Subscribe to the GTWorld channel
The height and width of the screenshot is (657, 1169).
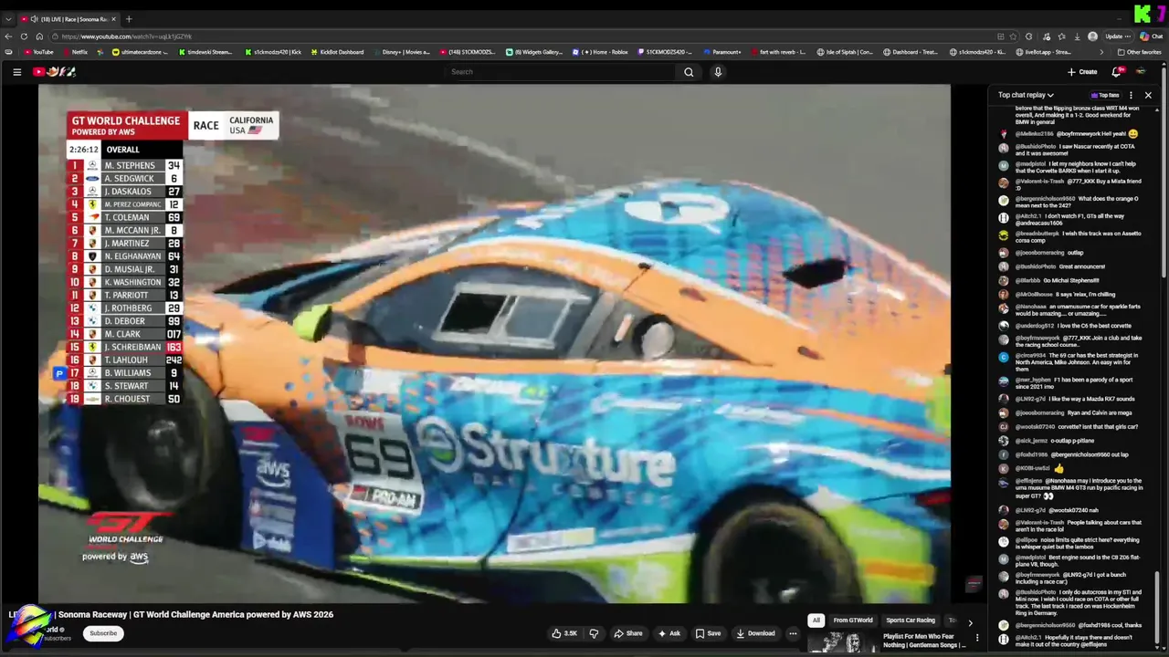[103, 633]
